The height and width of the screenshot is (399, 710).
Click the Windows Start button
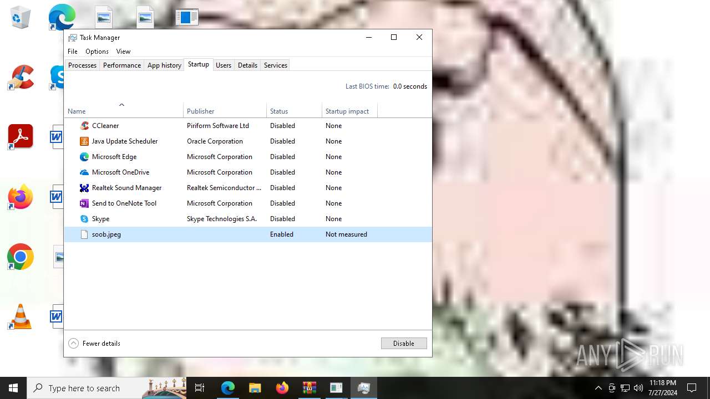pyautogui.click(x=13, y=388)
